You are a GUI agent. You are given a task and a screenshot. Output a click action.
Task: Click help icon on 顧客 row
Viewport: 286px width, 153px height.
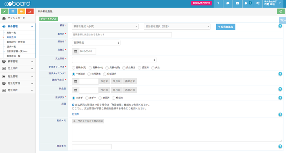[280, 26]
